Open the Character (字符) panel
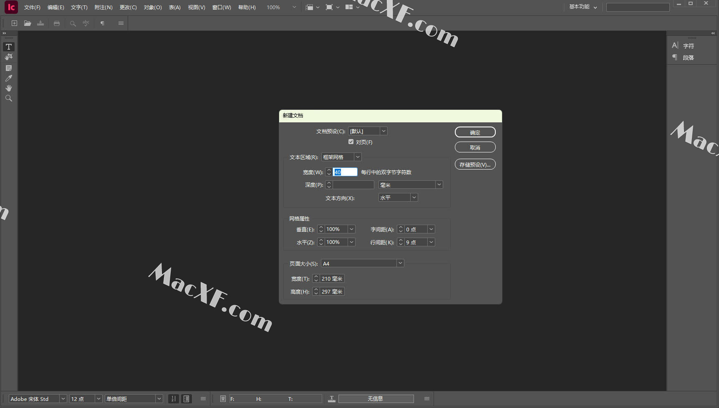This screenshot has height=408, width=719. (688, 46)
